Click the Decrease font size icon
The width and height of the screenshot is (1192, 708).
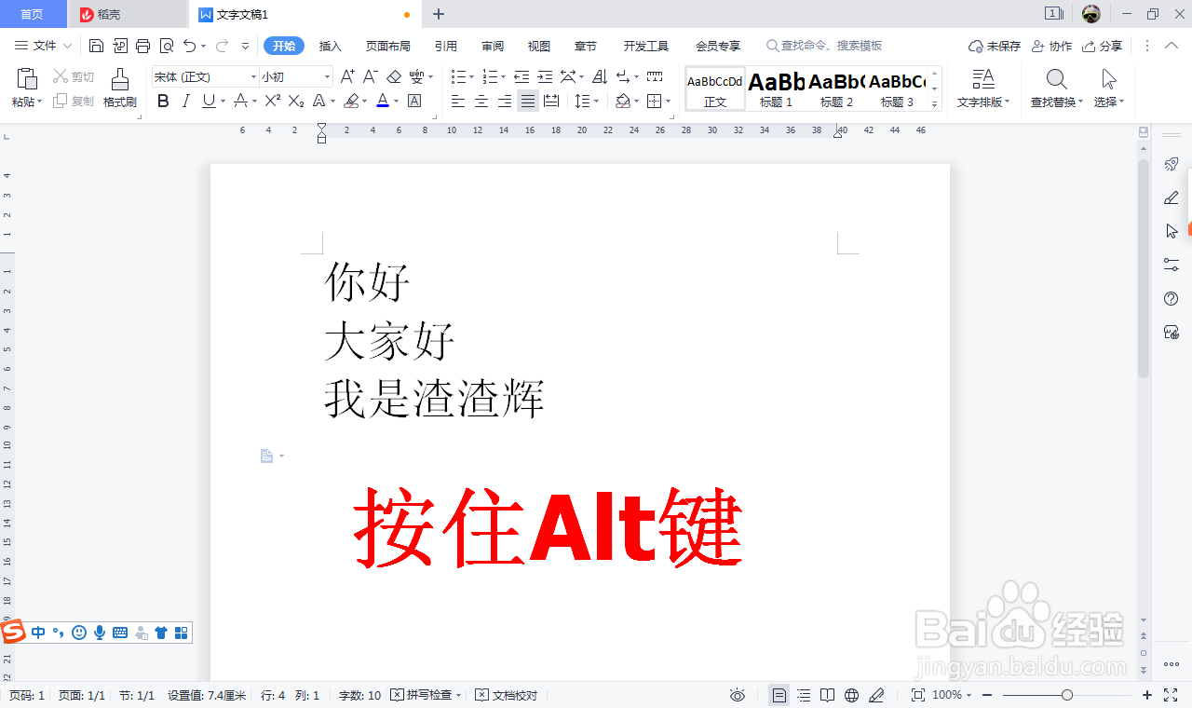(370, 76)
